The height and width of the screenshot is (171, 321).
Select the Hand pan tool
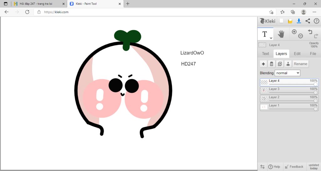281,34
